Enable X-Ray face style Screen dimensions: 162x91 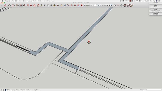98,5
